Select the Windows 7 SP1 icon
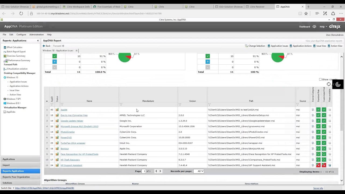345x194 pixels. [x=5, y=99]
